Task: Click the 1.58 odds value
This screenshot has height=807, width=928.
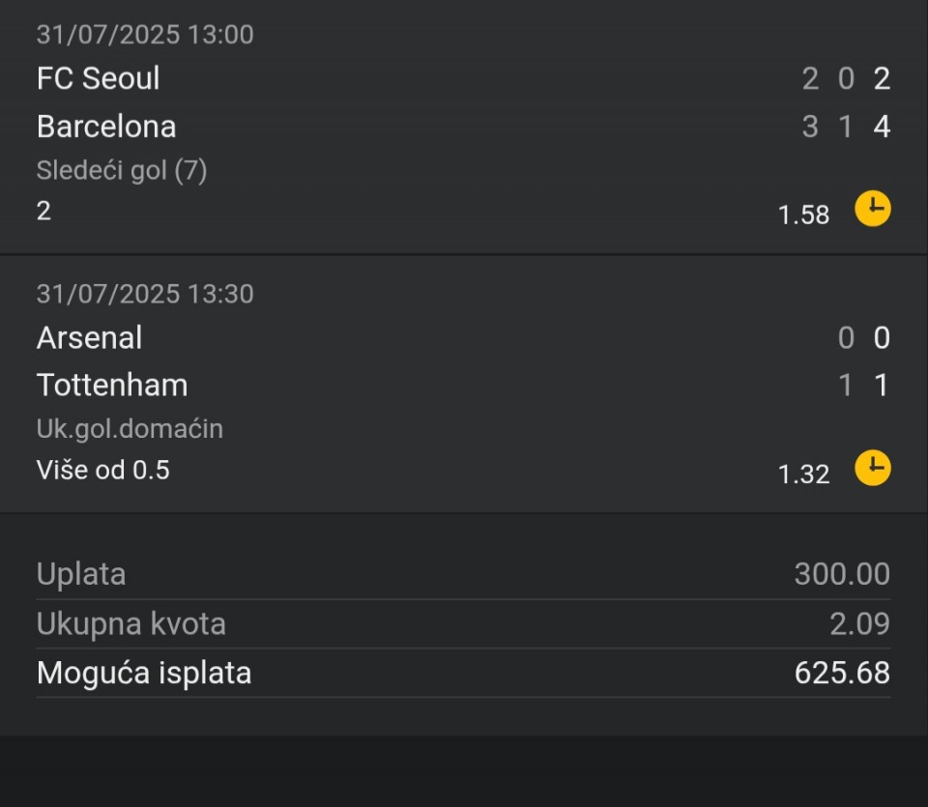Action: pyautogui.click(x=803, y=215)
